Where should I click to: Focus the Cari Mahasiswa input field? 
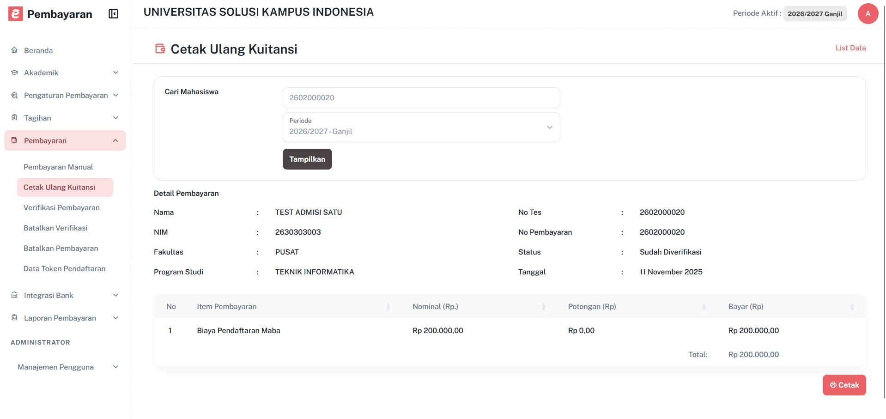[x=421, y=97]
